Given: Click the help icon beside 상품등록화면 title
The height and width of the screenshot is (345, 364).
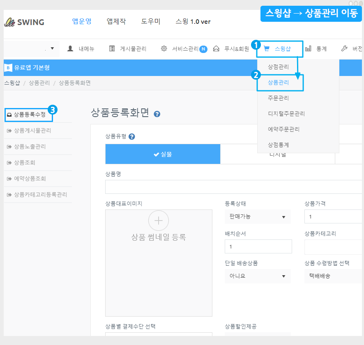Looking at the screenshot, I should (x=157, y=114).
